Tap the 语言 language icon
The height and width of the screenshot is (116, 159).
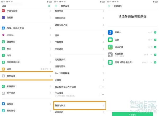click(x=3, y=69)
